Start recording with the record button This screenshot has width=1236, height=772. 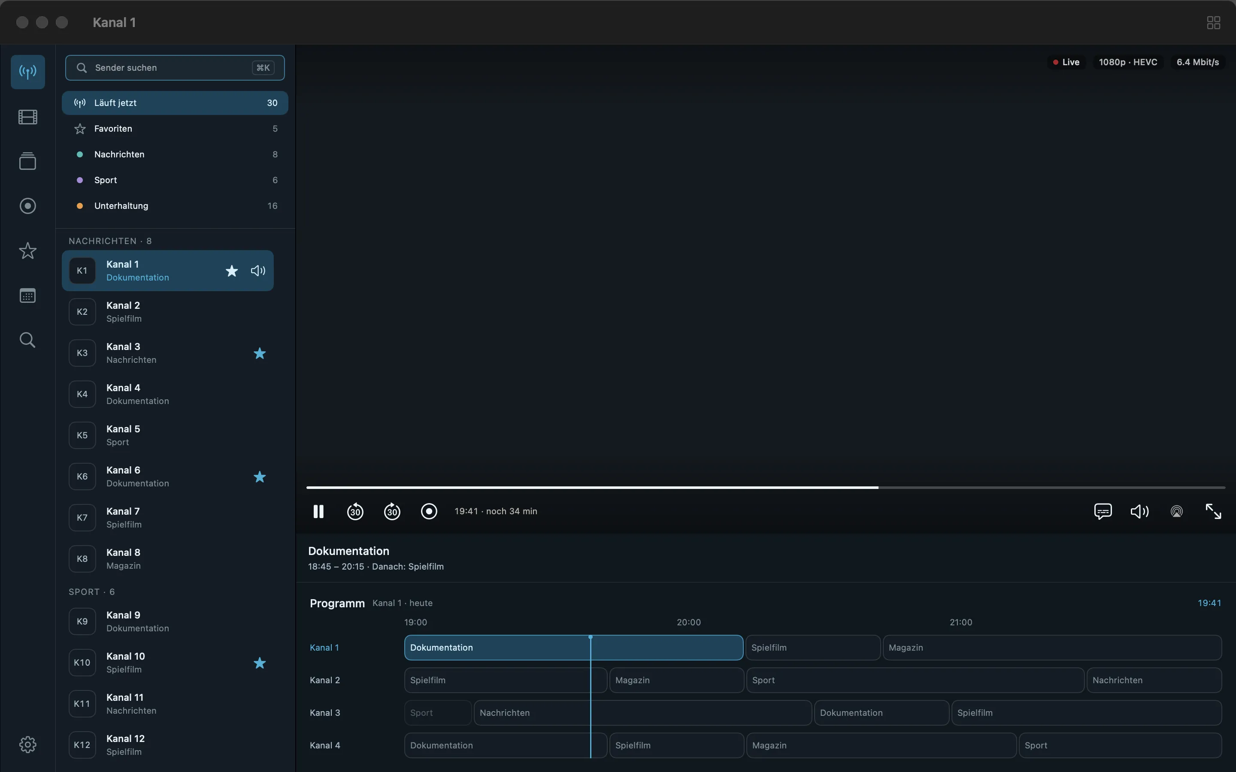coord(428,511)
